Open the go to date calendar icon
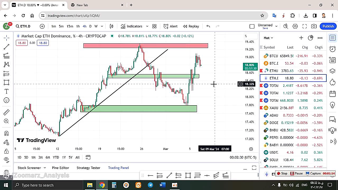 (88, 157)
